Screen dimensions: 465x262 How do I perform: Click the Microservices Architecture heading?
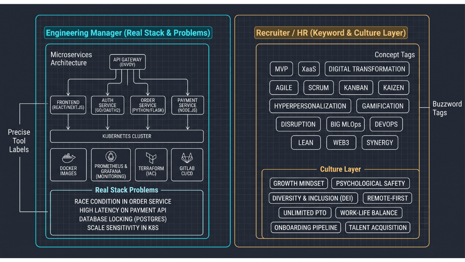pyautogui.click(x=71, y=59)
